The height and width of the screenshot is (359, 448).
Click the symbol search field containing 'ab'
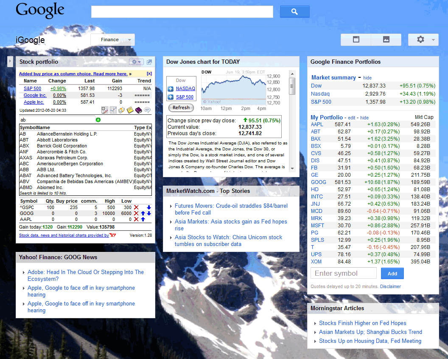click(57, 120)
